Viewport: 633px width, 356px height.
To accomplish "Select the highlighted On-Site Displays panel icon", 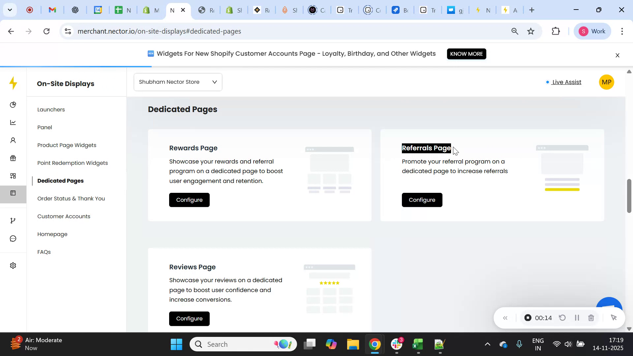I will click(x=13, y=193).
